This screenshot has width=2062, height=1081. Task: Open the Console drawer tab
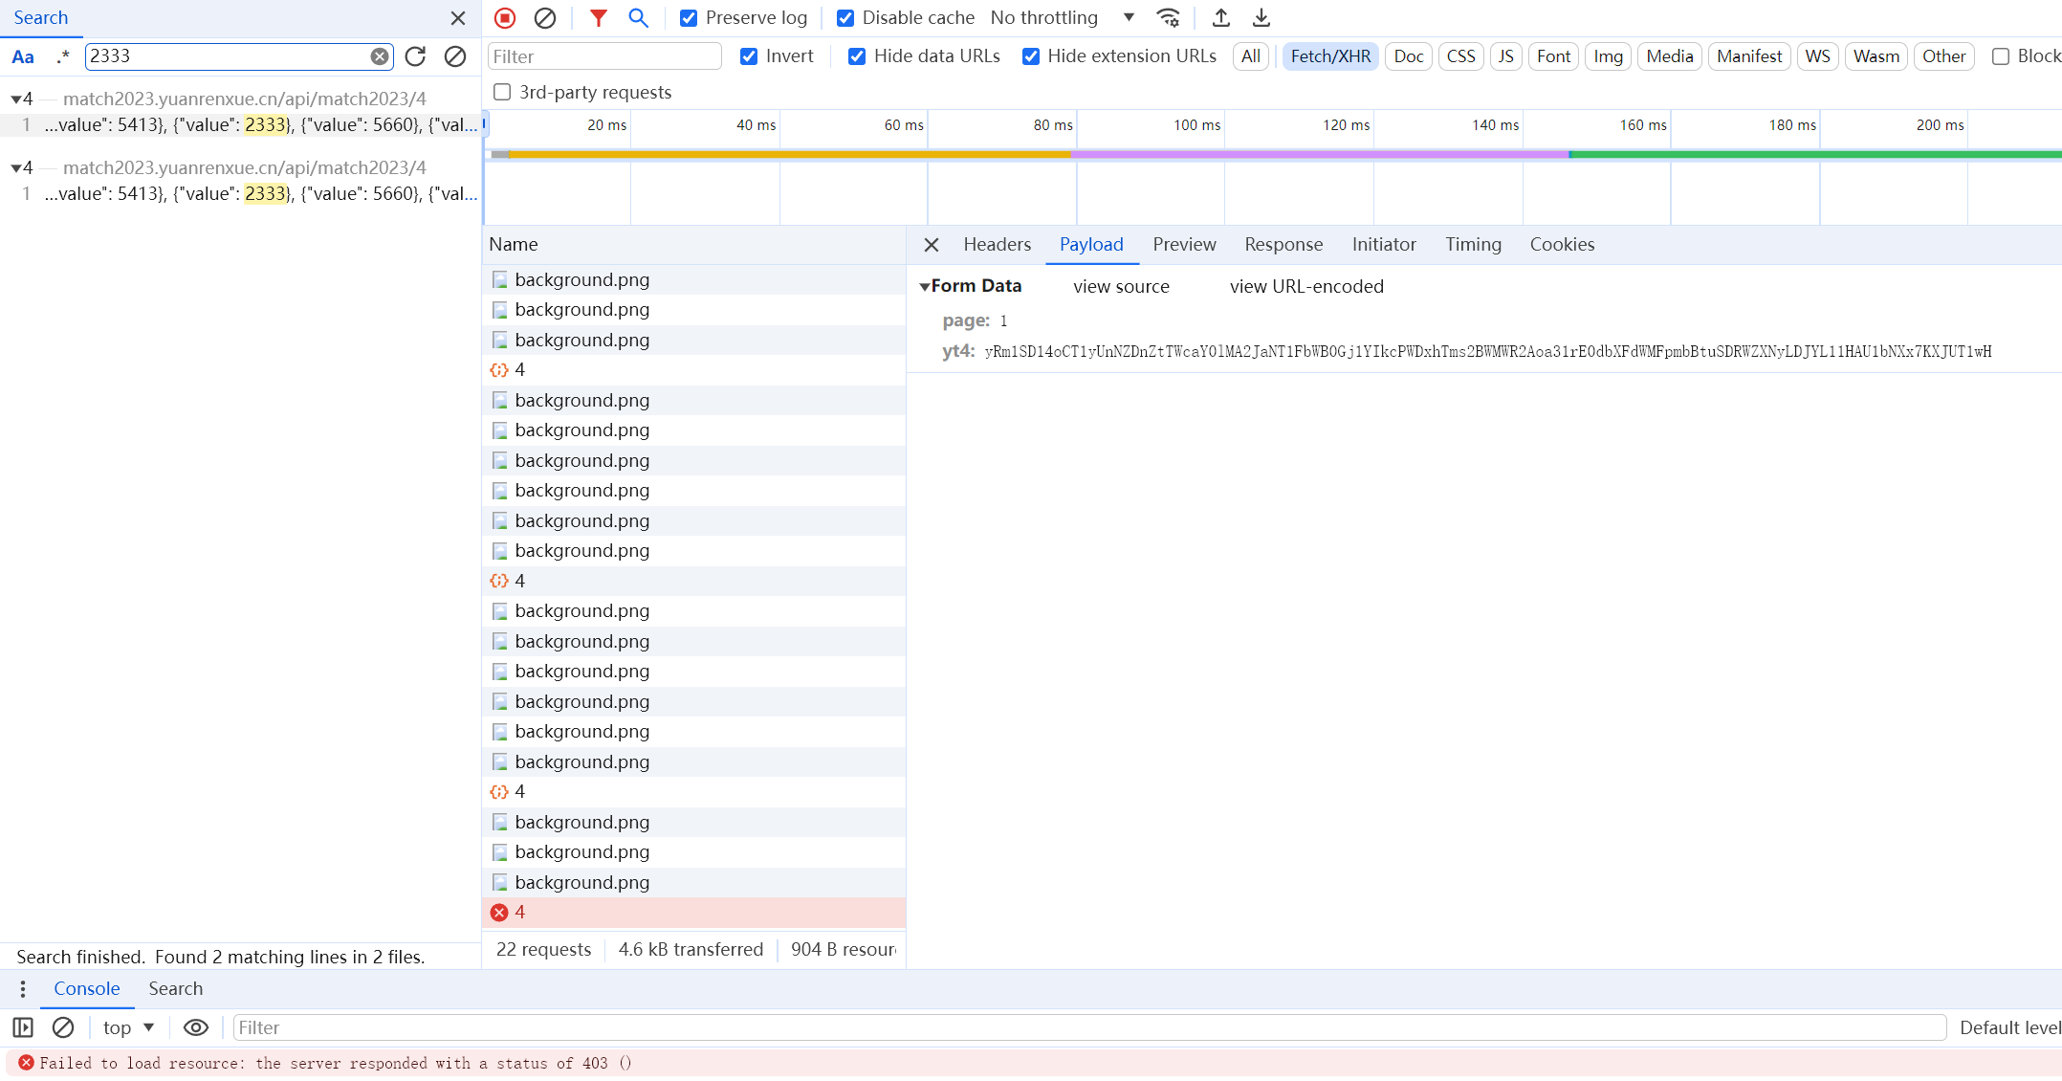pos(87,989)
